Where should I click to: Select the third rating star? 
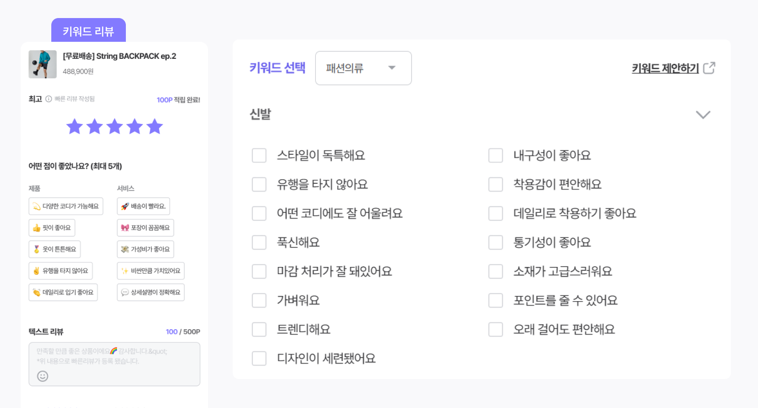(114, 127)
